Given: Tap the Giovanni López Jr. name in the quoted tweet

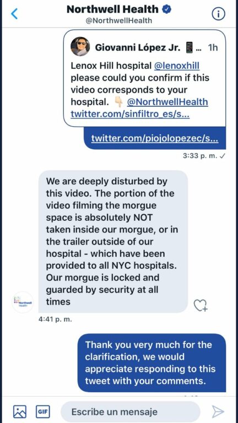Looking at the screenshot, I should 137,47.
